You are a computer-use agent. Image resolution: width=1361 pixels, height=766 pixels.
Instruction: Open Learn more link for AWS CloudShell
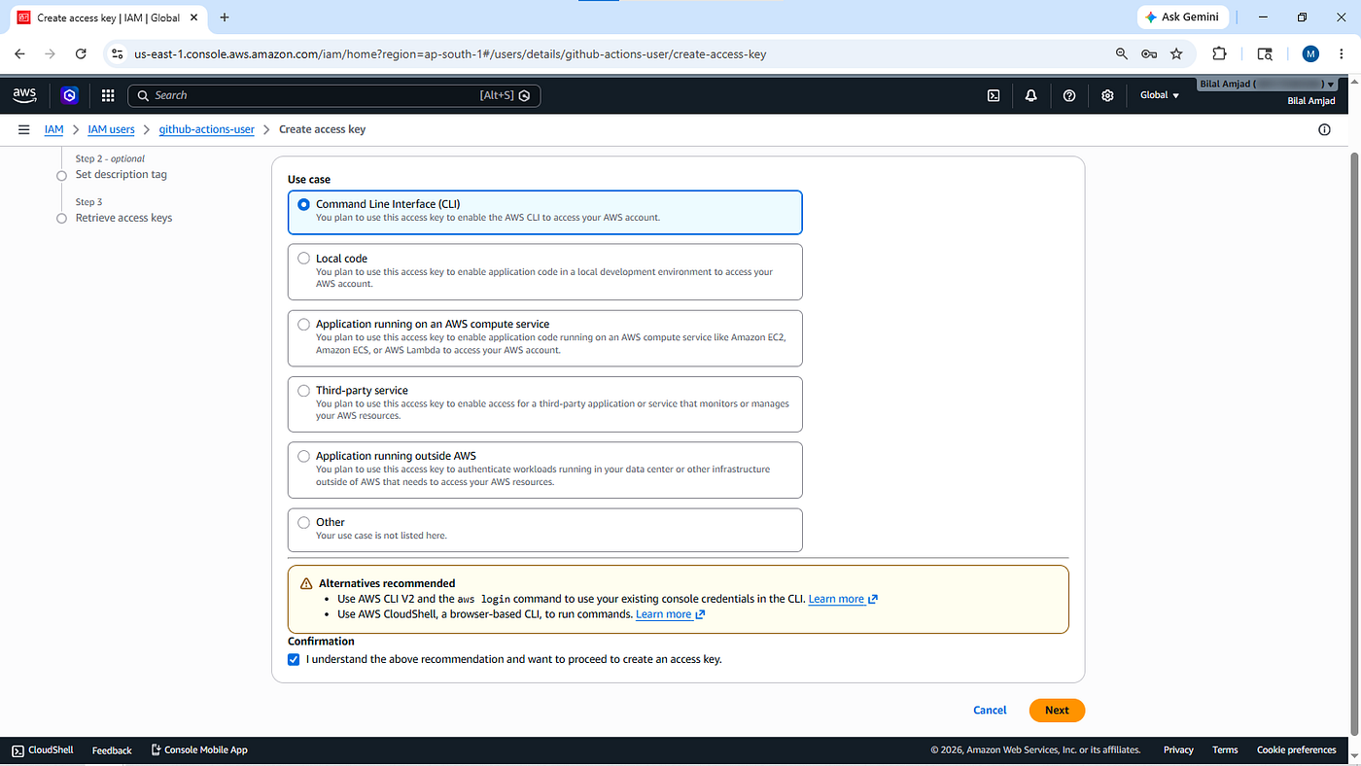[670, 614]
